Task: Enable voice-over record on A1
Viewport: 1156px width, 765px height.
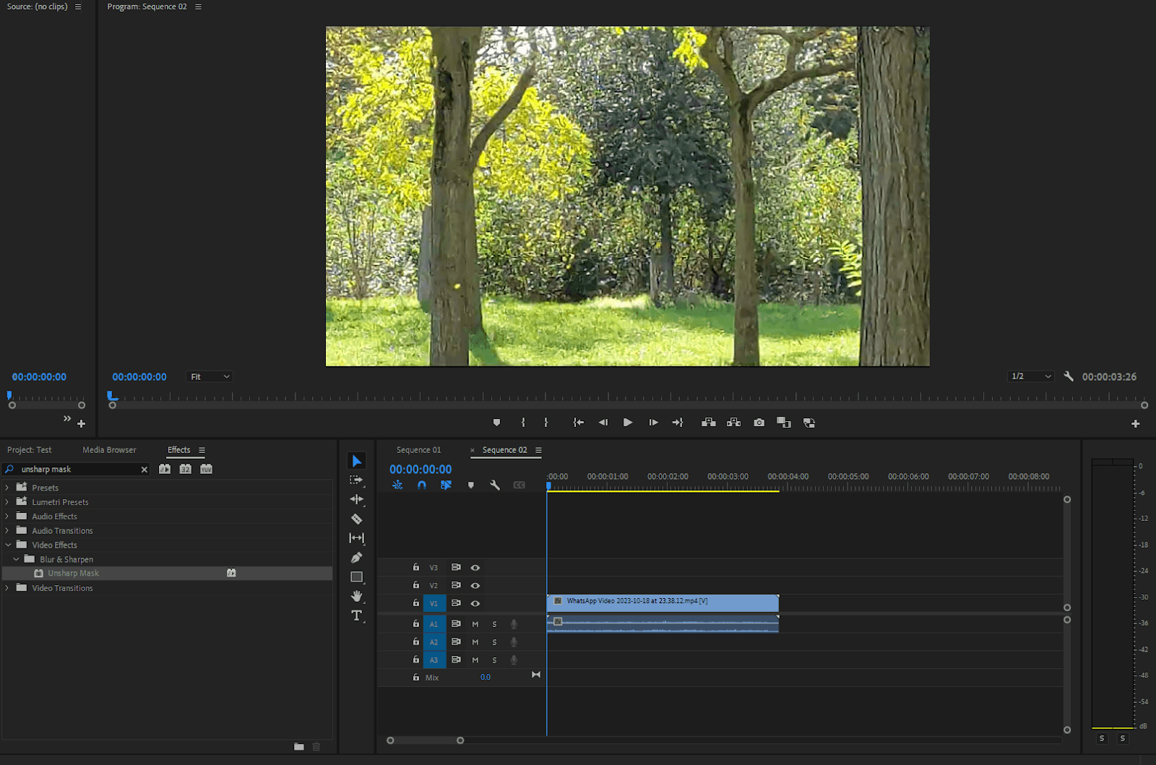Action: (514, 624)
